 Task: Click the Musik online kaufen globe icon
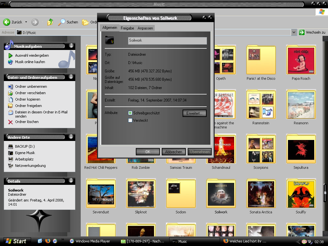tap(11, 62)
